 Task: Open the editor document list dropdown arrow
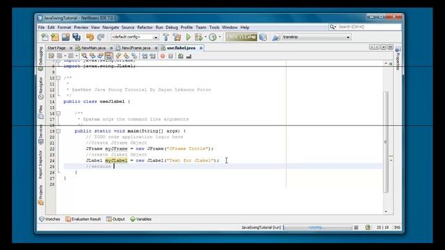(x=383, y=47)
